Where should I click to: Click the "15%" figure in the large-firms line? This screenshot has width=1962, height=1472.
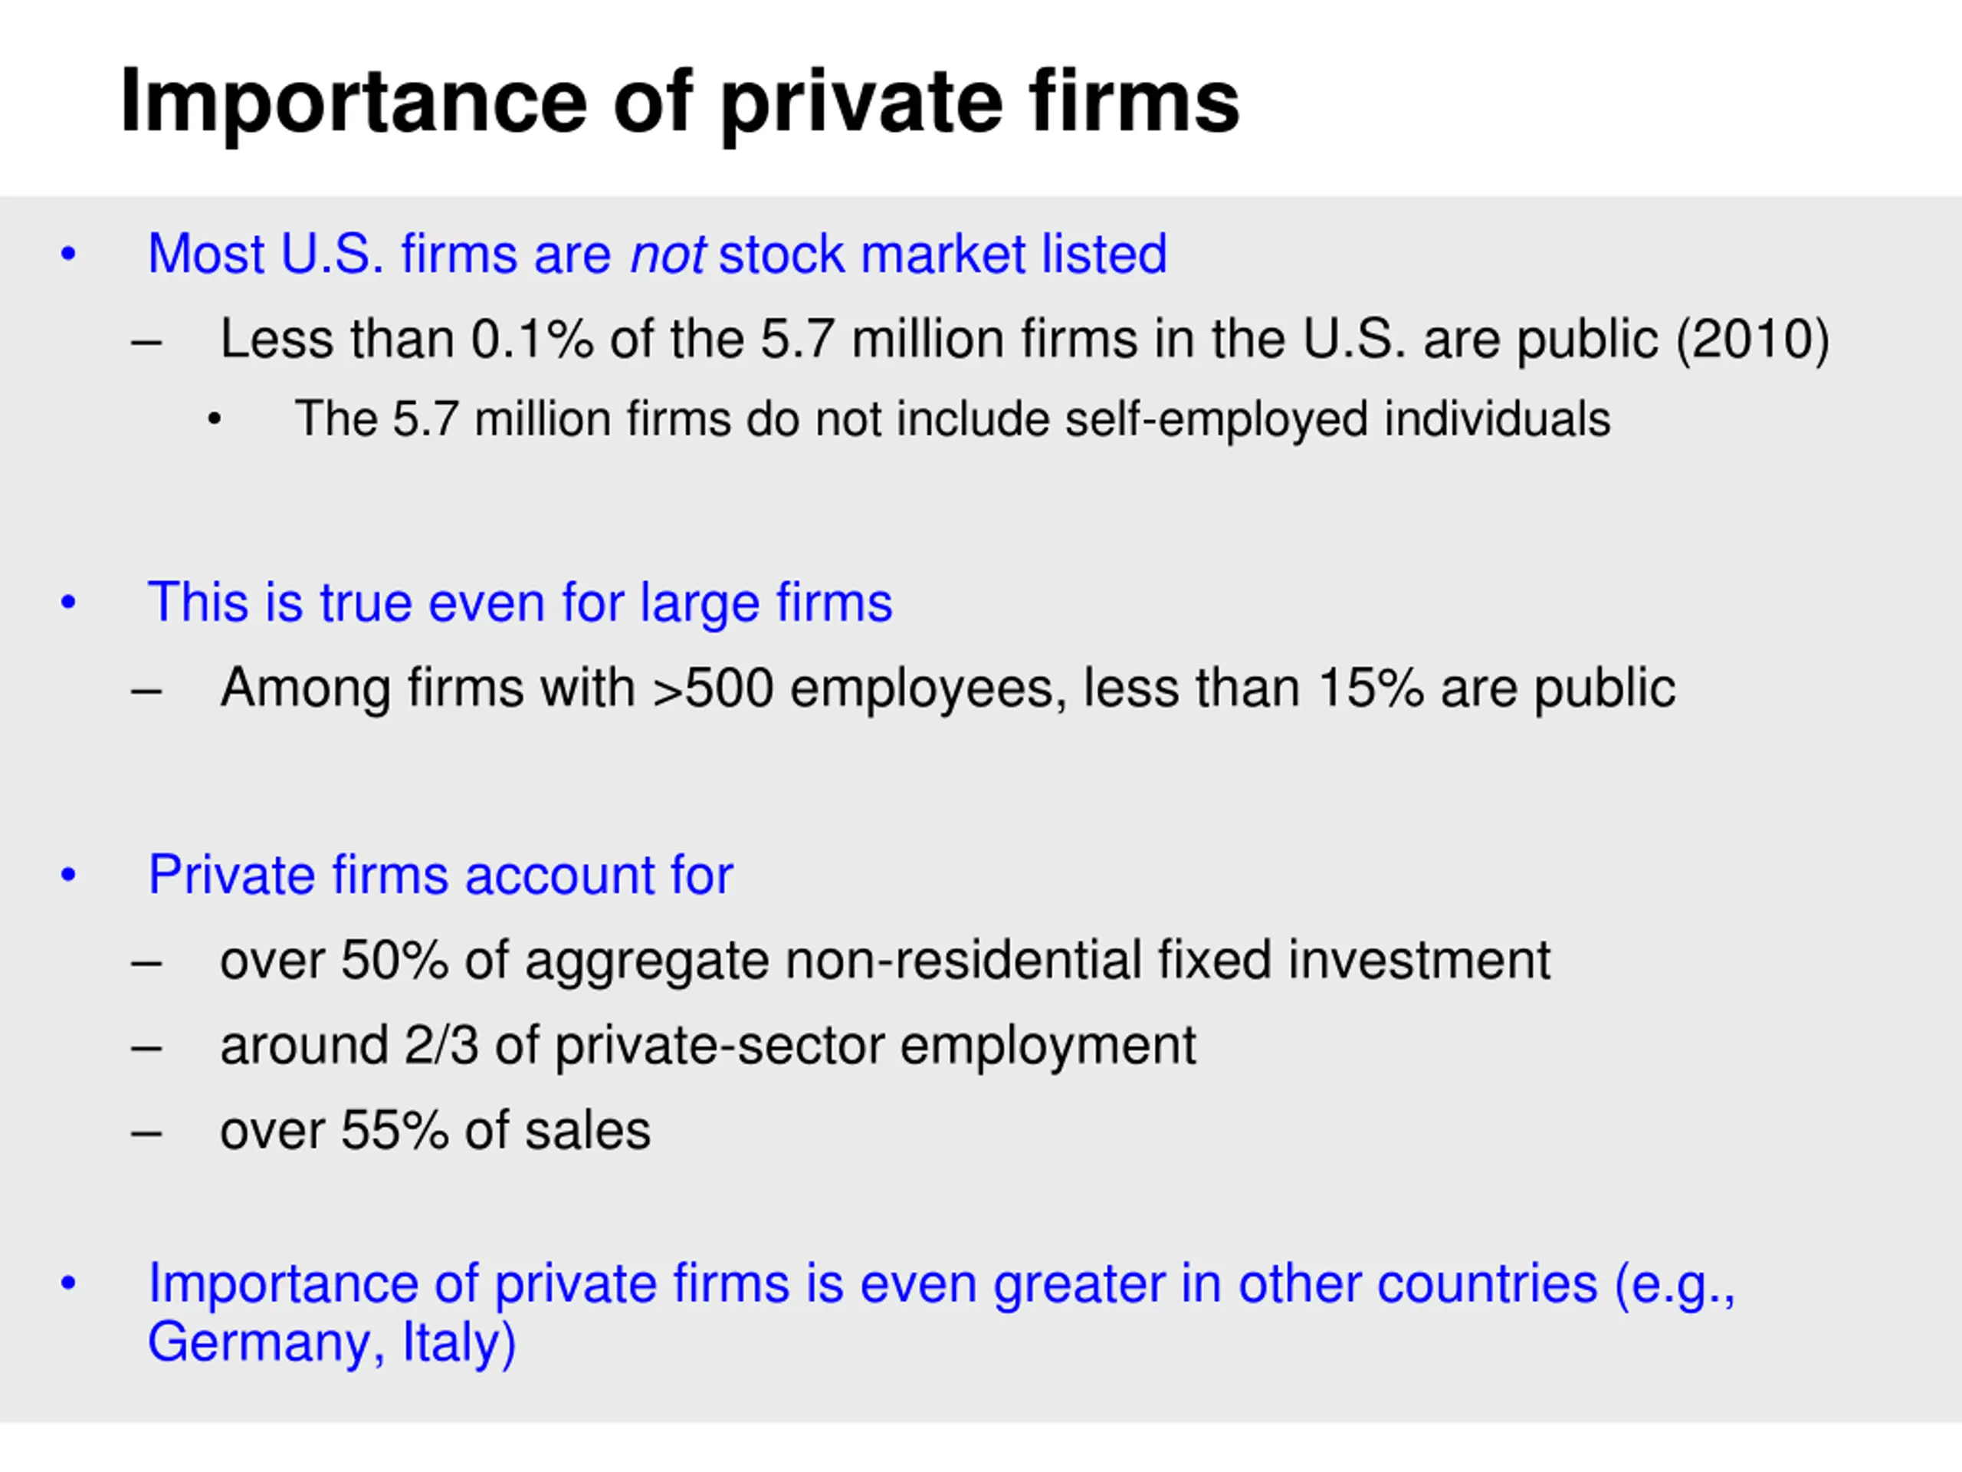(1370, 688)
